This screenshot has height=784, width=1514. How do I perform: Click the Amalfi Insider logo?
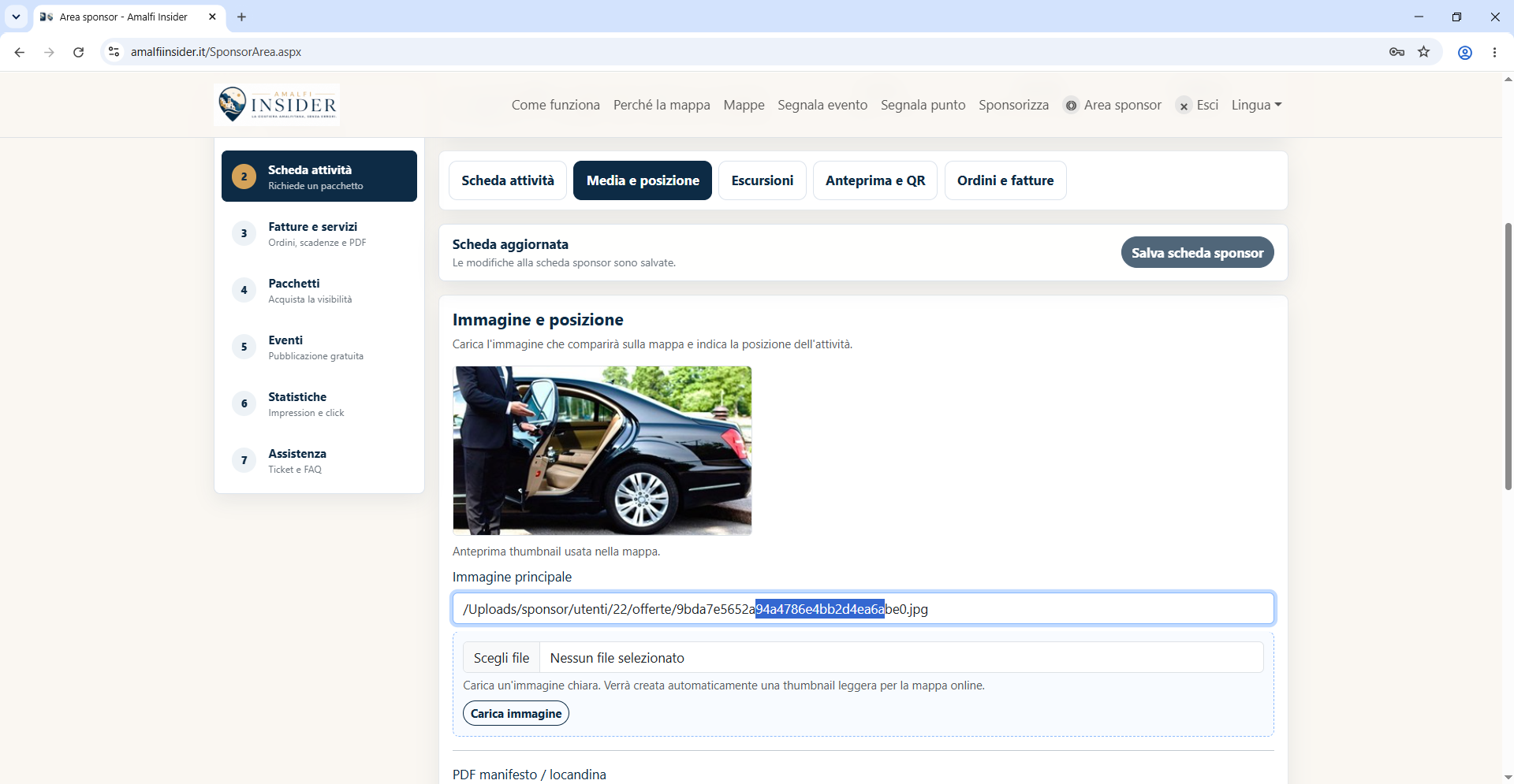coord(277,105)
